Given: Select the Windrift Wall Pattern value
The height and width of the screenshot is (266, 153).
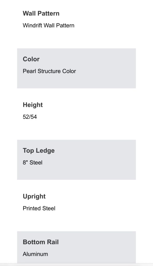Looking at the screenshot, I should pos(48,25).
